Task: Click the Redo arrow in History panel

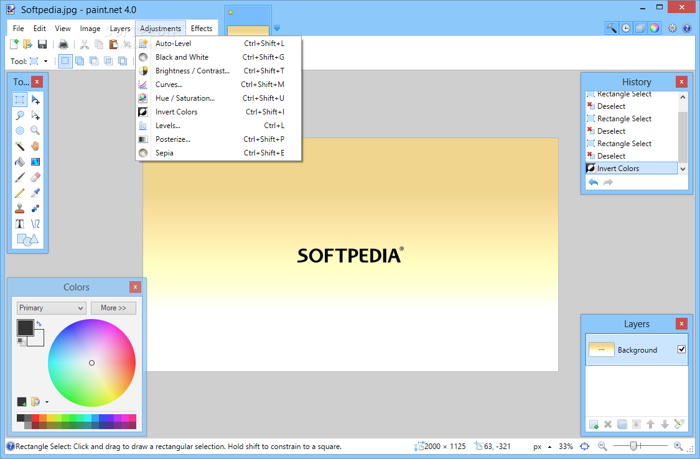Action: (608, 182)
